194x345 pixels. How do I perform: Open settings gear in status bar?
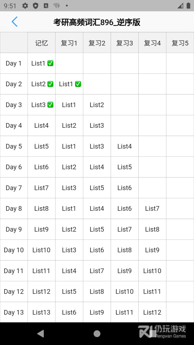25,6
